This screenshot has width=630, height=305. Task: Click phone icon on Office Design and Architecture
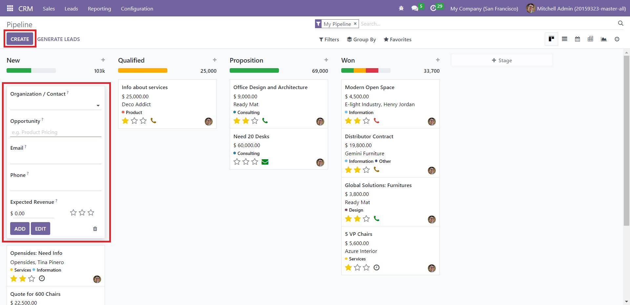click(265, 121)
